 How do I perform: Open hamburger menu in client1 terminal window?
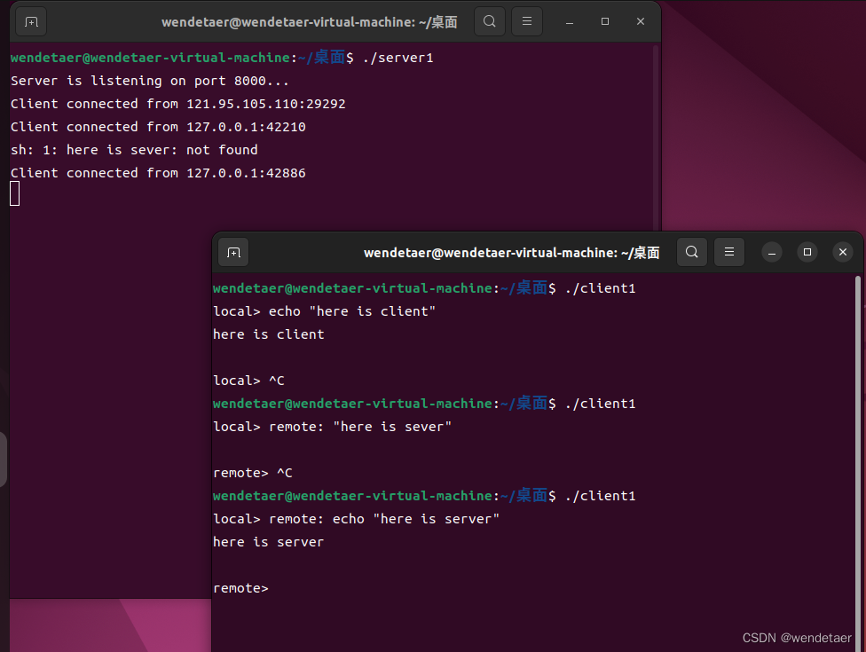point(729,252)
